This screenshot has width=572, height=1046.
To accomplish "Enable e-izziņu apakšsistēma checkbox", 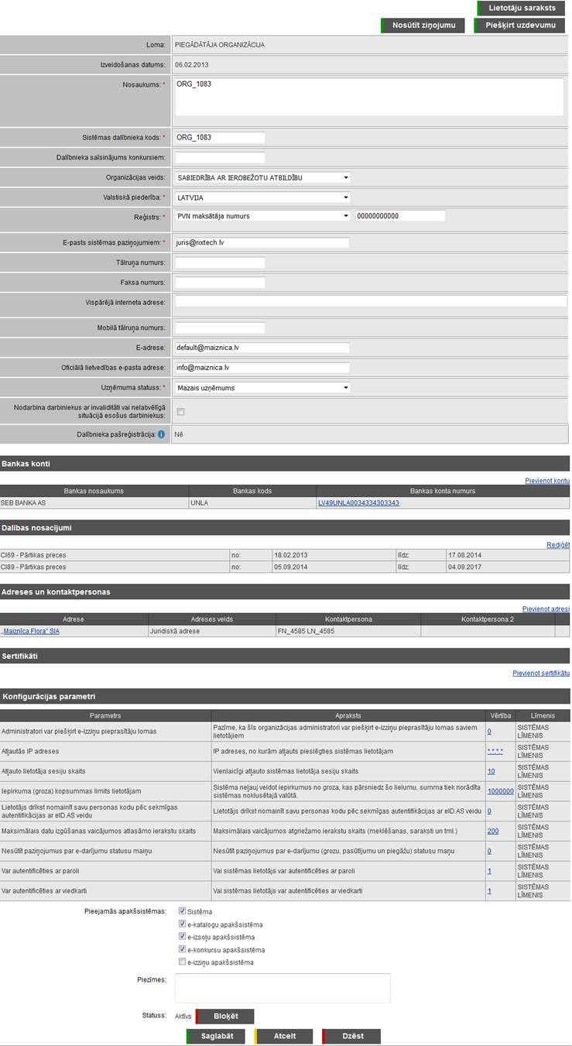I will 182,962.
